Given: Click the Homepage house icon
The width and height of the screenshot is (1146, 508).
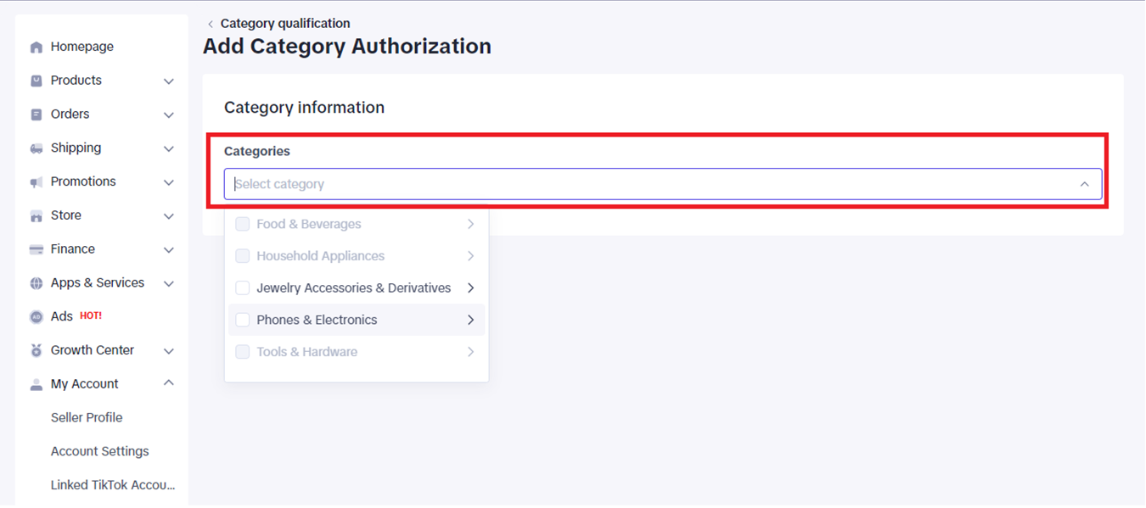Looking at the screenshot, I should click(37, 47).
